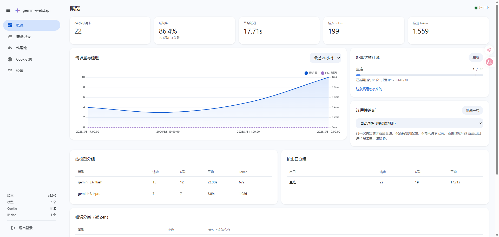Screen dimensions: 499x237
Task: Click the 刷新 button
Action: coord(476,57)
